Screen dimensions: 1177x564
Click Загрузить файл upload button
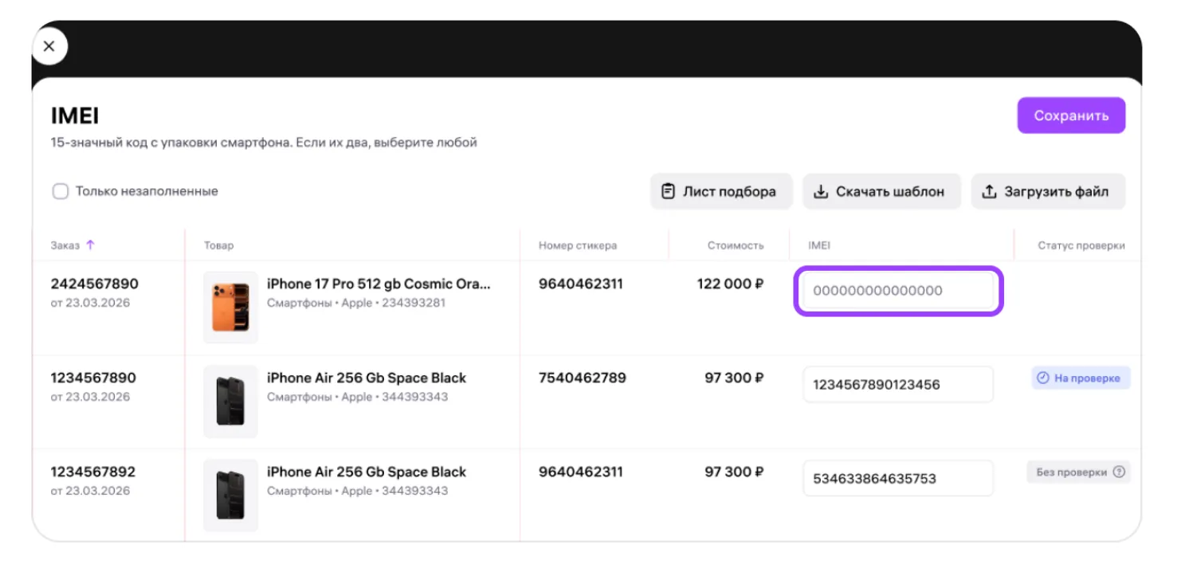pos(1047,191)
